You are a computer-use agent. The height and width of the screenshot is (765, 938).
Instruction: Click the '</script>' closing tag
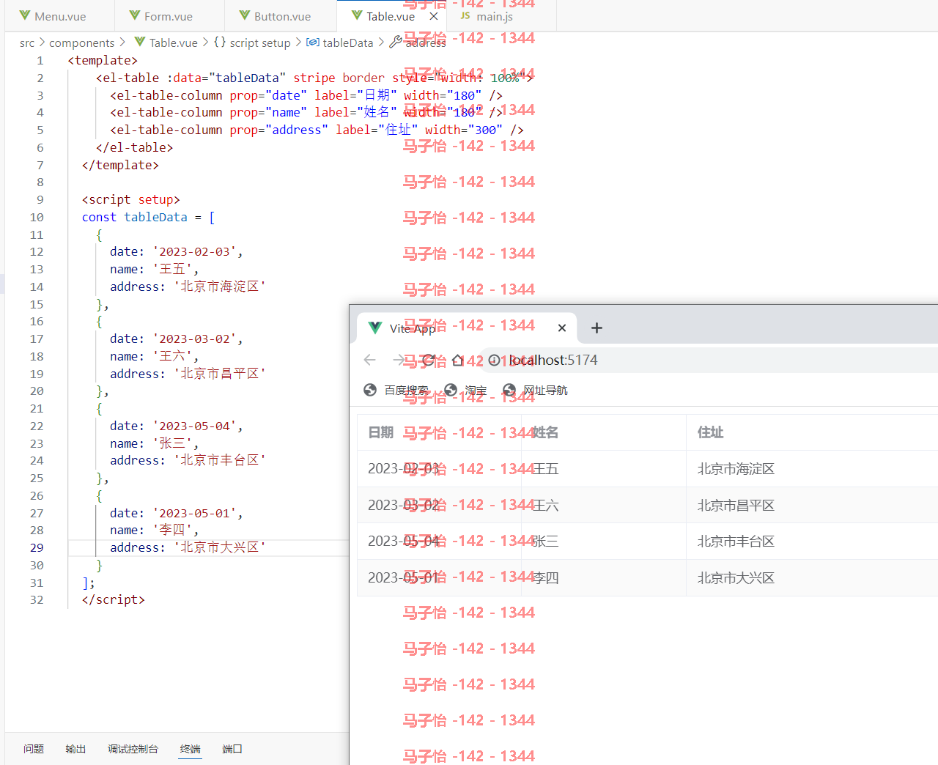(114, 599)
